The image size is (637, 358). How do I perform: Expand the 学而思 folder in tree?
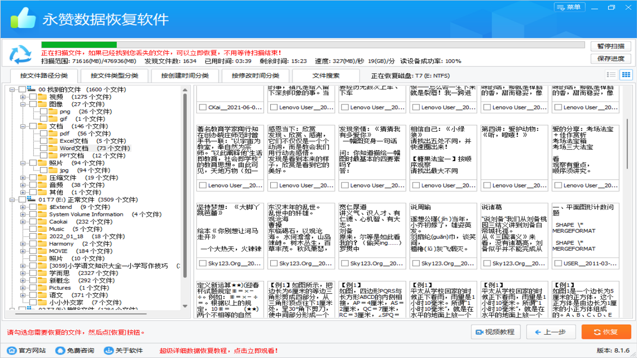(x=23, y=273)
